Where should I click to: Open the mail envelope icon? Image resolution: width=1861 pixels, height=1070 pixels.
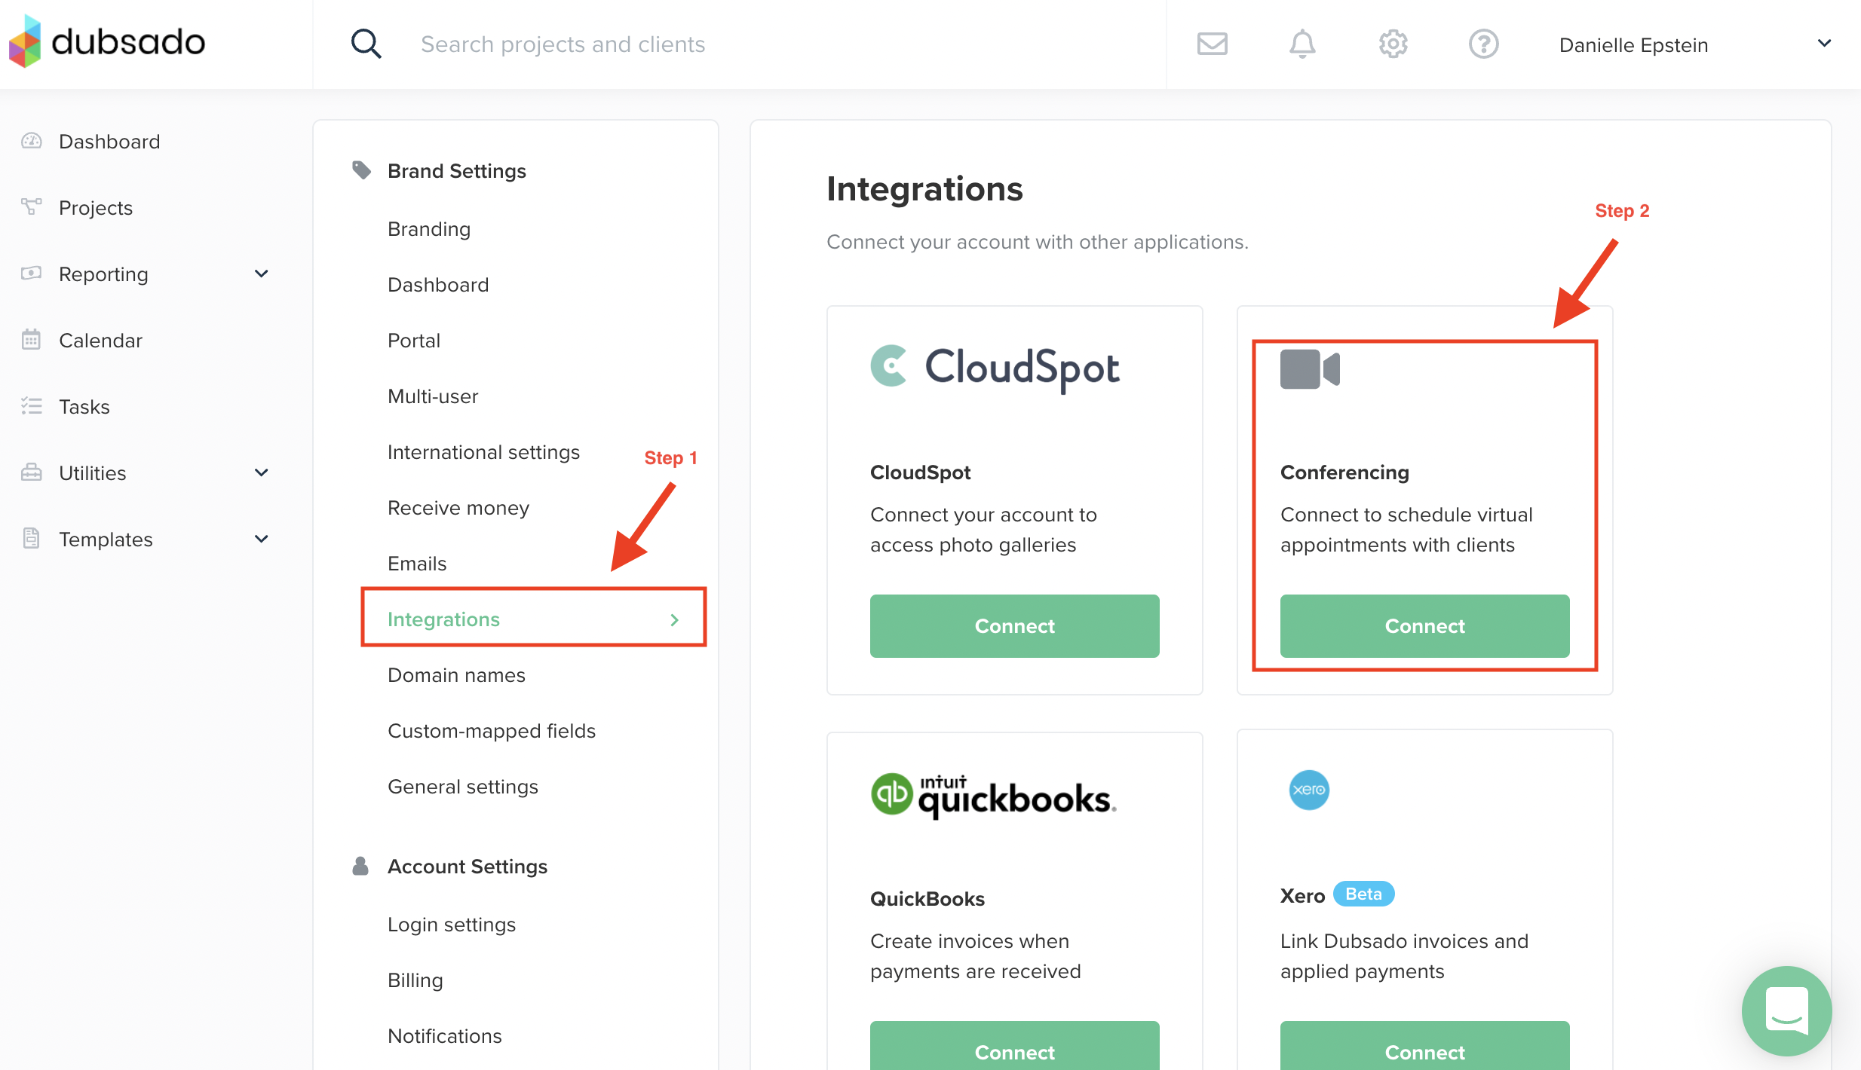(1212, 44)
